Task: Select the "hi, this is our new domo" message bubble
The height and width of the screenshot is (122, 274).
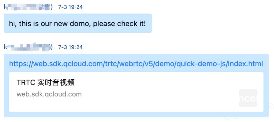Action: [78, 23]
